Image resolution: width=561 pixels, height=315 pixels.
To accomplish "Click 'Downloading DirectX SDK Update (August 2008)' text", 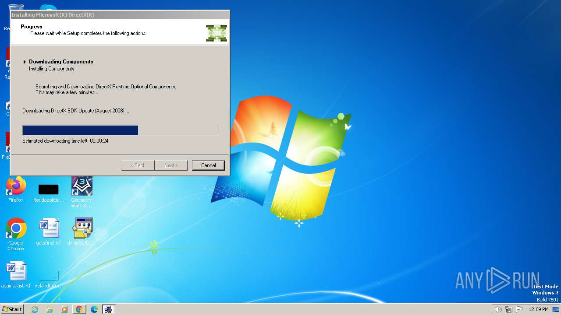I will tap(75, 111).
